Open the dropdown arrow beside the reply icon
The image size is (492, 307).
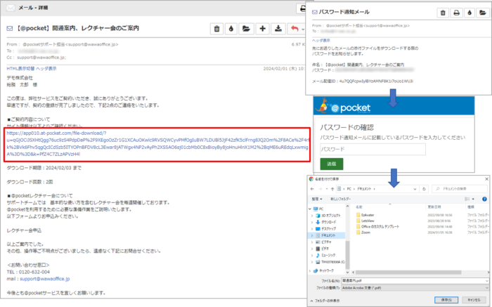[x=303, y=30]
